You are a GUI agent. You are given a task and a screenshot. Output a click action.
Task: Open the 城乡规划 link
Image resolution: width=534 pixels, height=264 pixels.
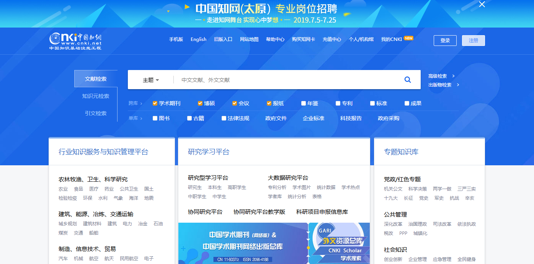68,224
